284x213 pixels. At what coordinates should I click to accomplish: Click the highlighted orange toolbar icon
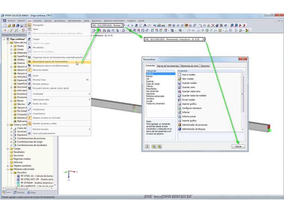pyautogui.click(x=186, y=25)
